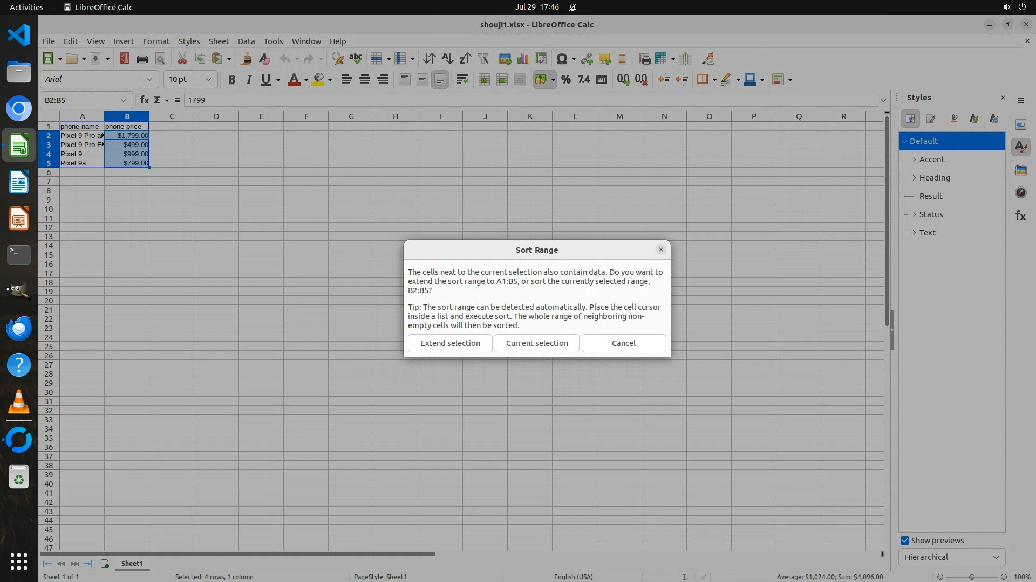Click the Extend selection button

pos(450,343)
